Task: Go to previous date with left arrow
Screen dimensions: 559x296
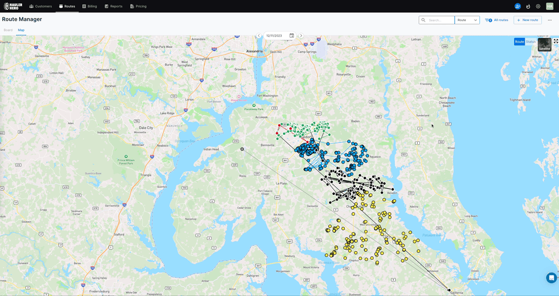Action: pos(259,35)
